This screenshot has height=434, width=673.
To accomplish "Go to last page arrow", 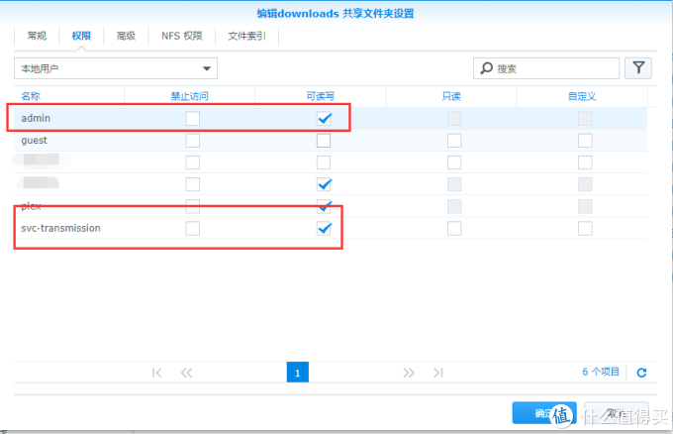I will [x=437, y=373].
